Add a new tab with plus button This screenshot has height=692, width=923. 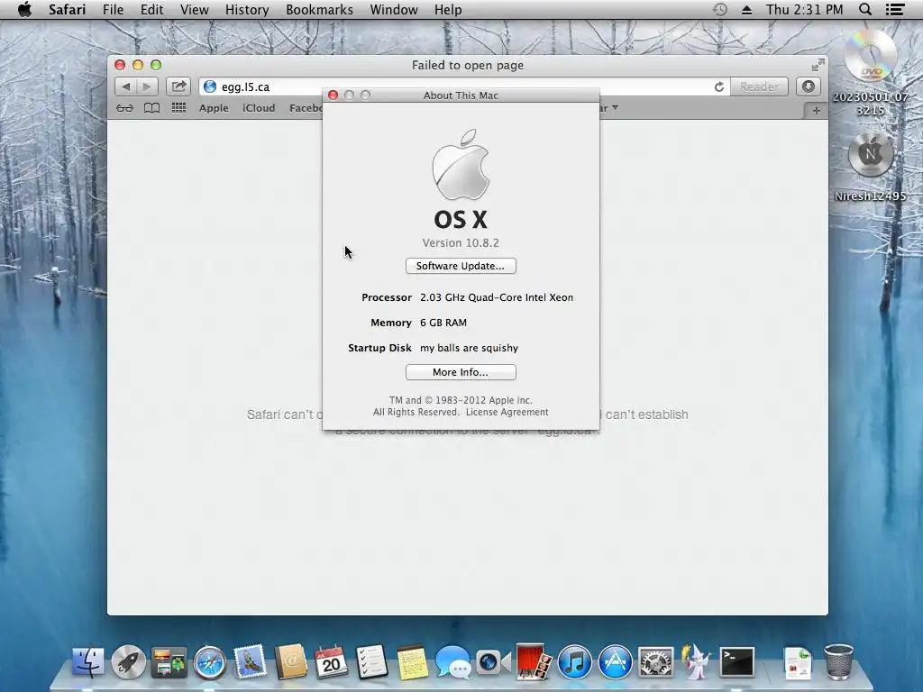point(816,110)
